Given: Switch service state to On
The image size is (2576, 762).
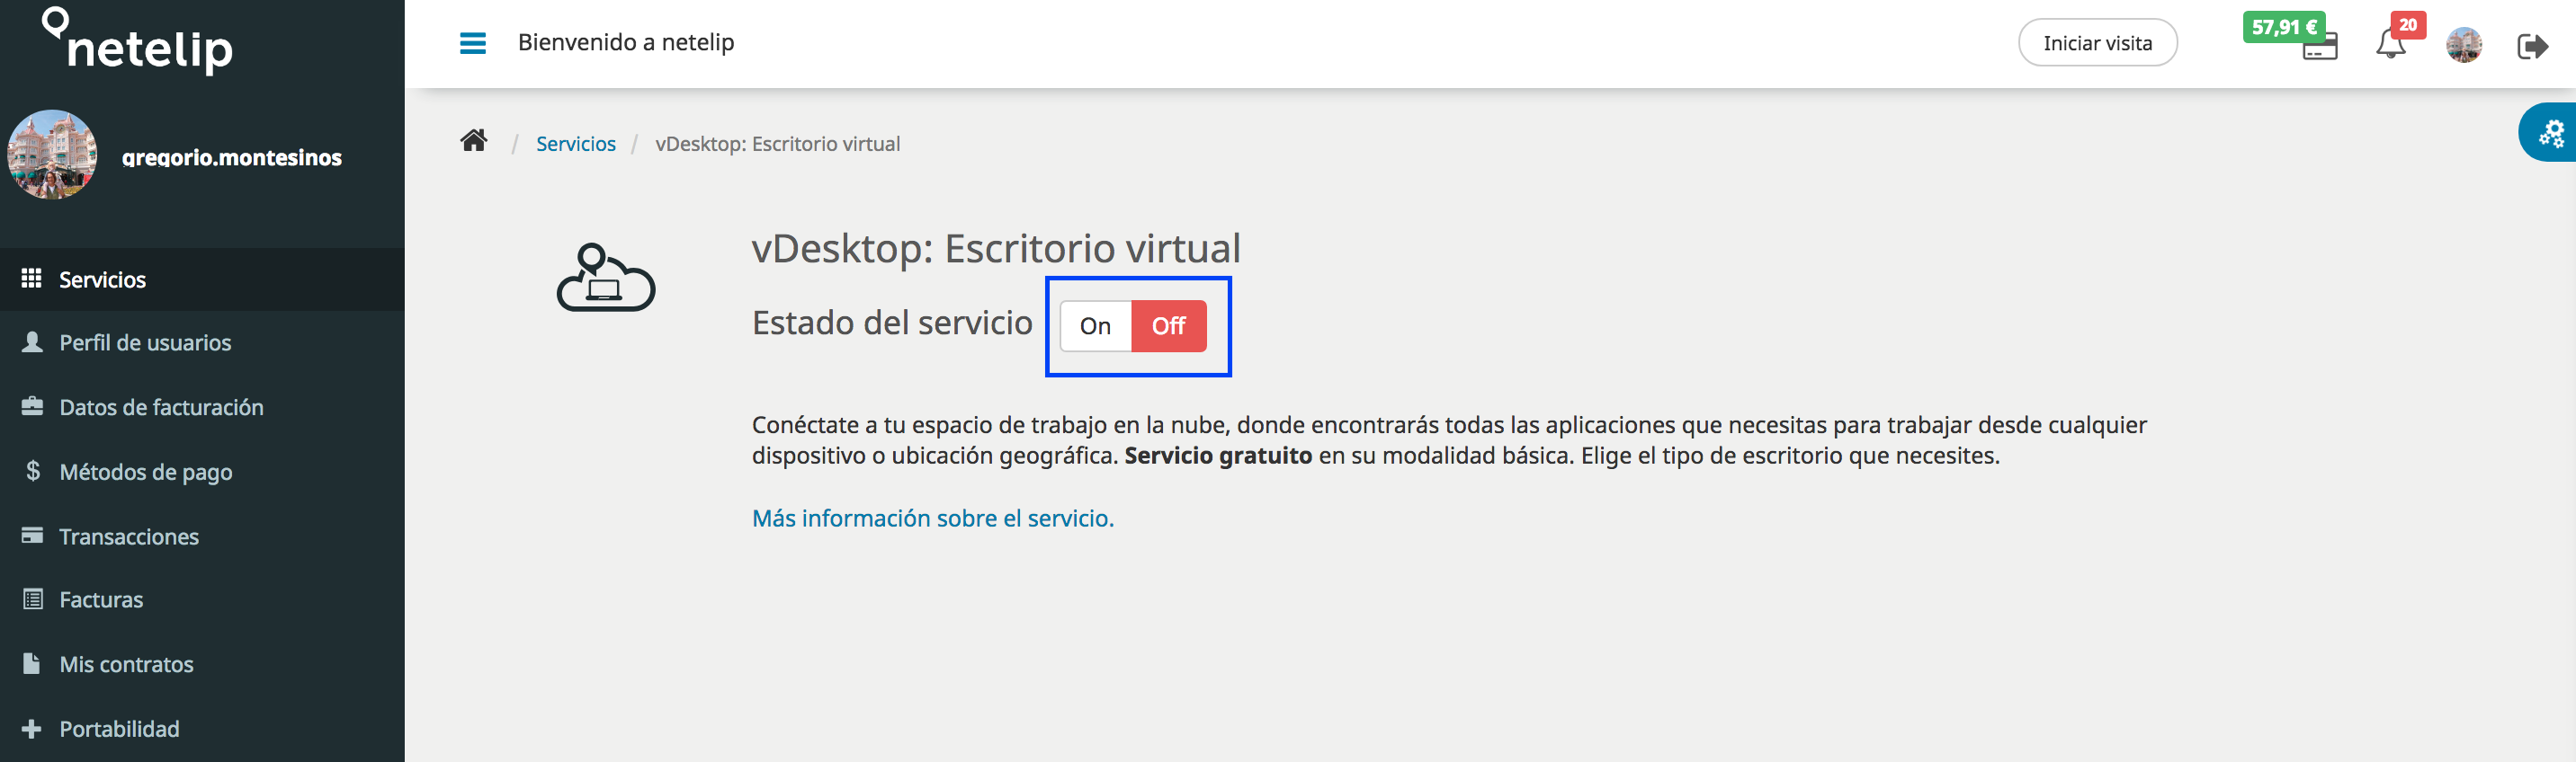Looking at the screenshot, I should coord(1096,325).
